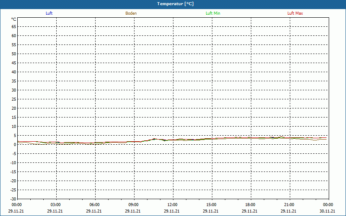Click the '°C' axis unit label
Image resolution: width=346 pixels, height=216 pixels.
(14, 19)
